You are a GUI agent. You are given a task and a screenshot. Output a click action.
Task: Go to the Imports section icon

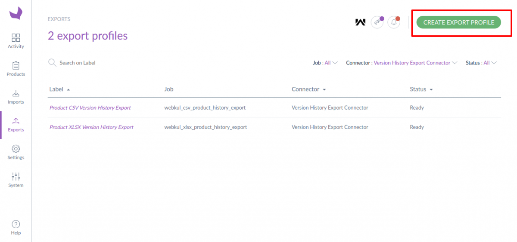coord(16,93)
